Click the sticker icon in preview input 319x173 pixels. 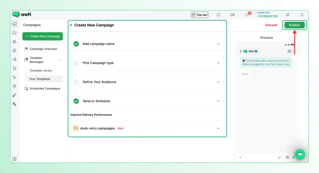tap(279, 157)
